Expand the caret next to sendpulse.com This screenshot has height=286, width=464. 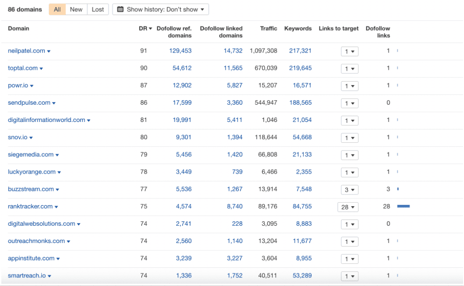pyautogui.click(x=54, y=103)
